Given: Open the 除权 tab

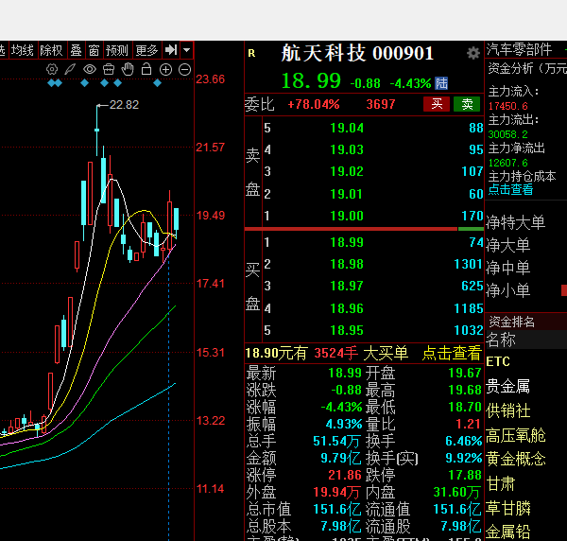Looking at the screenshot, I should [51, 50].
